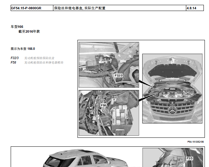The height and width of the screenshot is (167, 209).
Task: Click the bottom-right photo containing F3/3
Action: 173,157
